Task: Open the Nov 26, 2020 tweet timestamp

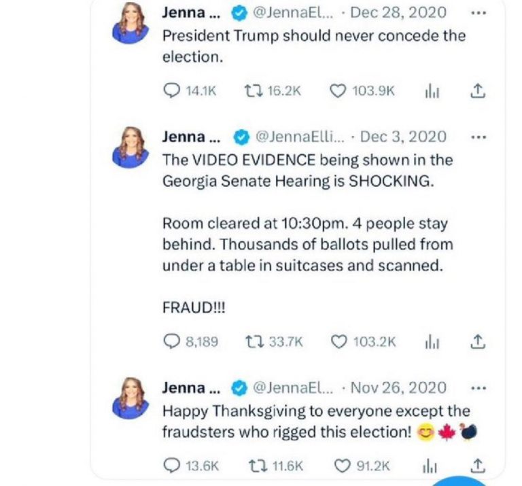Action: pos(398,388)
